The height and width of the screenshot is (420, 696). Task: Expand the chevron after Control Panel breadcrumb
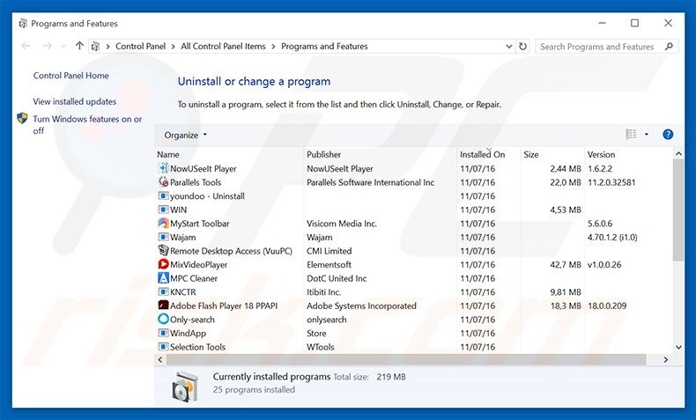(x=173, y=46)
